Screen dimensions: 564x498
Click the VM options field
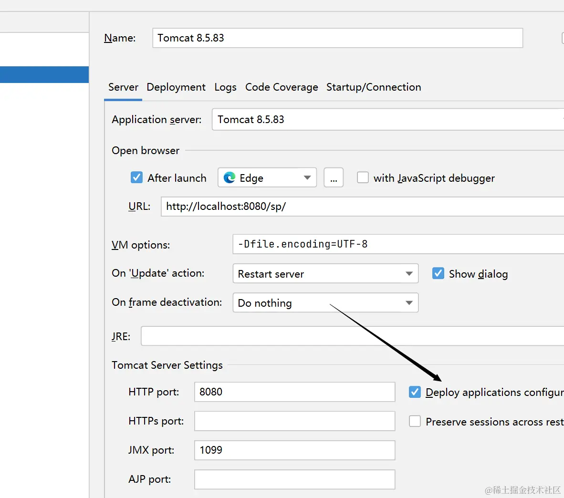click(398, 244)
